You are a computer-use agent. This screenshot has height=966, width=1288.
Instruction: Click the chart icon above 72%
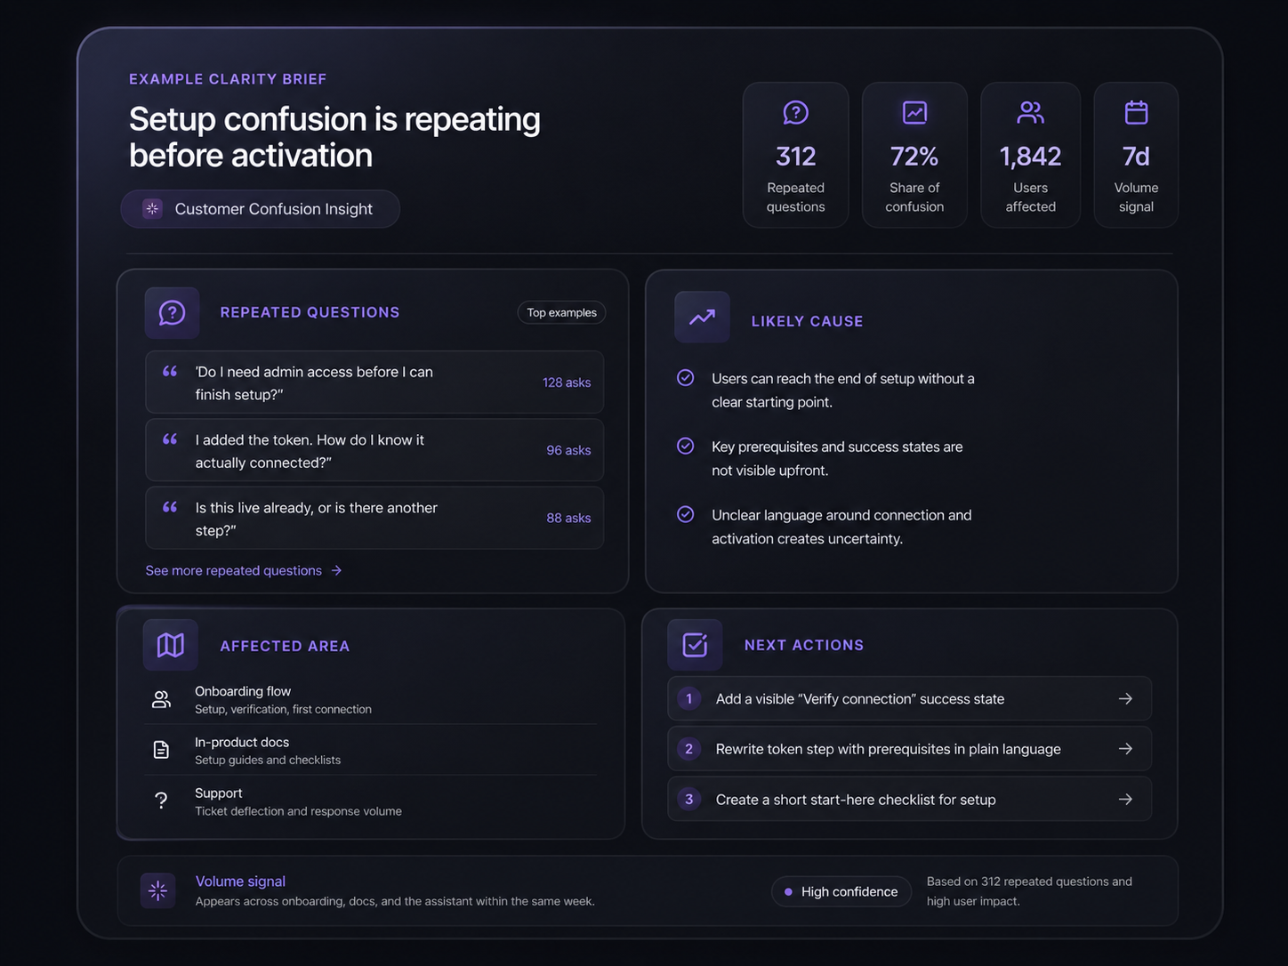click(914, 113)
